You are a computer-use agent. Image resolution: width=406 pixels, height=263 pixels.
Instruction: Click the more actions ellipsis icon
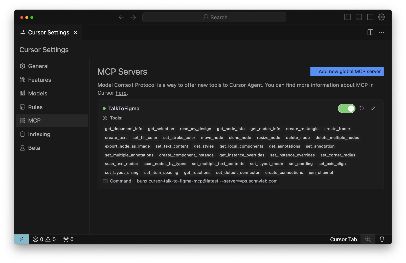pyautogui.click(x=382, y=32)
